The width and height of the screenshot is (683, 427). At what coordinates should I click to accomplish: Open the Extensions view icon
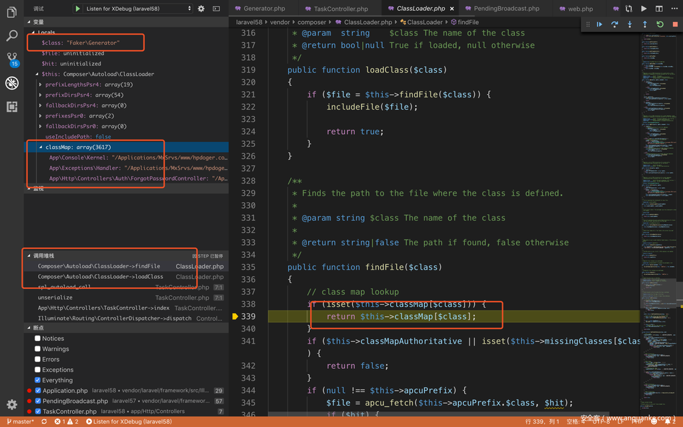[11, 107]
